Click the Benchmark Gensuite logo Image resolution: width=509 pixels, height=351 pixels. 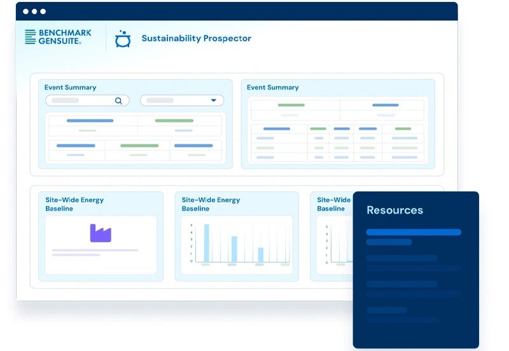coord(58,37)
